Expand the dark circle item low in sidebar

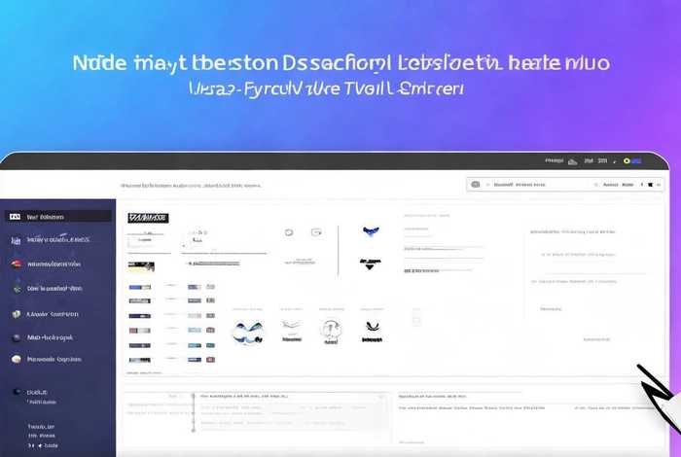pos(16,392)
